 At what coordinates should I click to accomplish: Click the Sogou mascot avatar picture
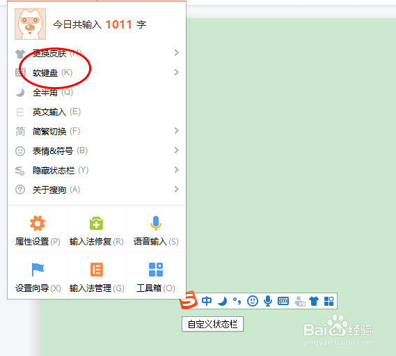pos(31,24)
